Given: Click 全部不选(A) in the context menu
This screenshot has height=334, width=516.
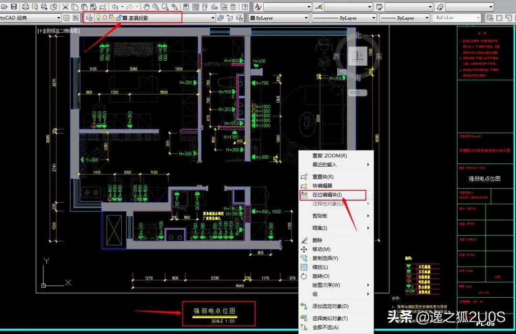Looking at the screenshot, I should coord(325,327).
